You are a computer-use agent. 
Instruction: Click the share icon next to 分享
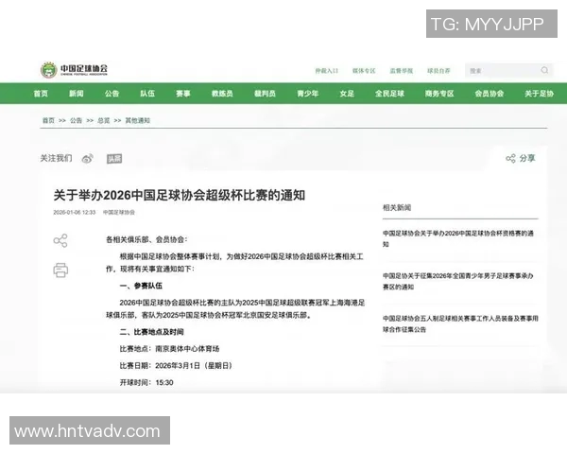[x=510, y=158]
